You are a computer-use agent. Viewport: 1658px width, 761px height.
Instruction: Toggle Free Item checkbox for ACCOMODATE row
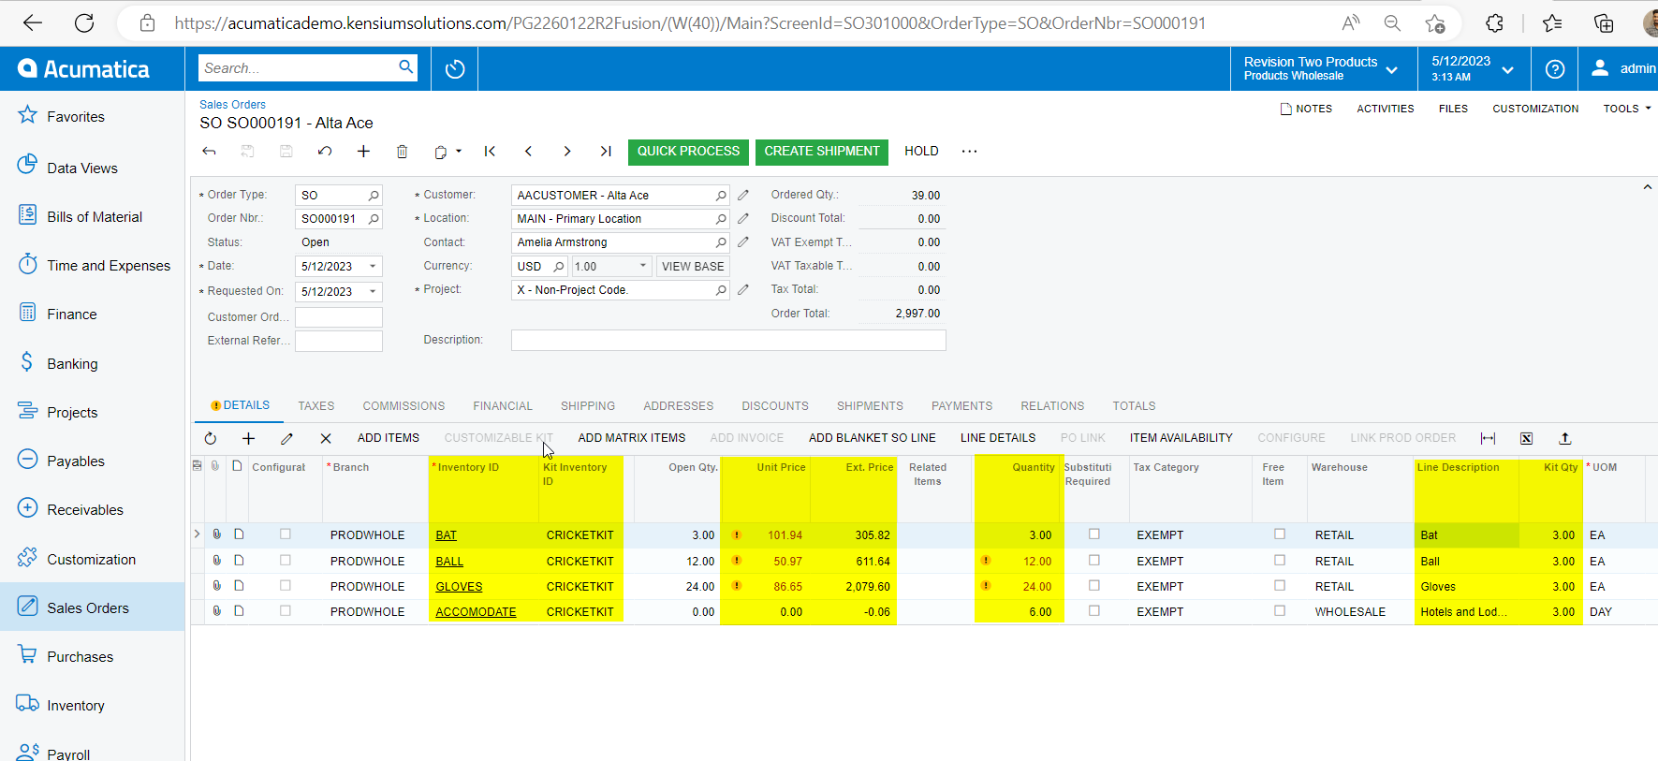point(1280,611)
